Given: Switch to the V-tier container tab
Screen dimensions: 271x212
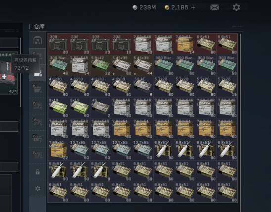Looking at the screenshot, I should click(x=38, y=122).
